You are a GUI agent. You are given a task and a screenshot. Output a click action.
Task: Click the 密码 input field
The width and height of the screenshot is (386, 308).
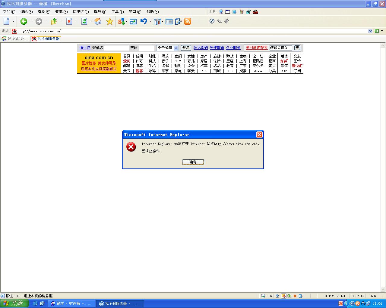tap(147, 48)
